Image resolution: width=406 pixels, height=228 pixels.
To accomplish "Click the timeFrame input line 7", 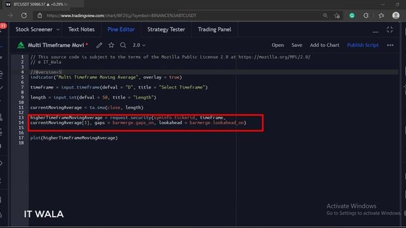I will click(x=119, y=87).
